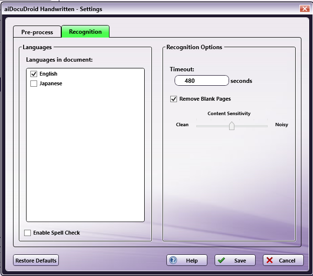
Task: Click the 'Japanese' language label
Action: (x=51, y=83)
